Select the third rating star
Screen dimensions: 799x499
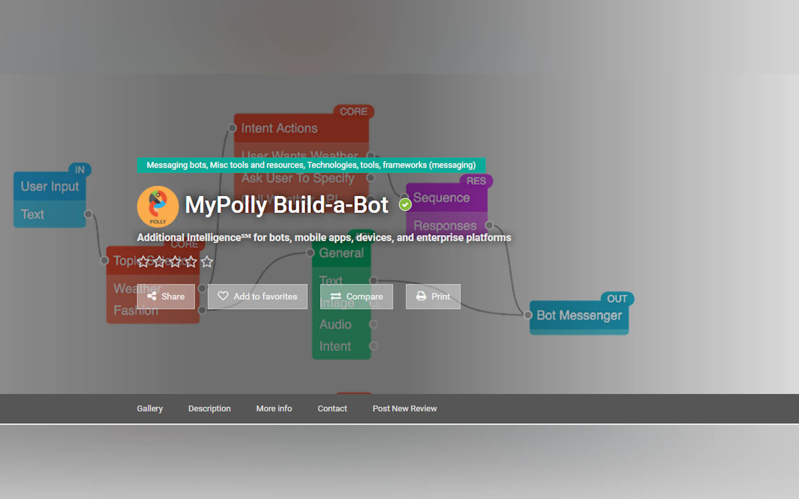[x=175, y=262]
